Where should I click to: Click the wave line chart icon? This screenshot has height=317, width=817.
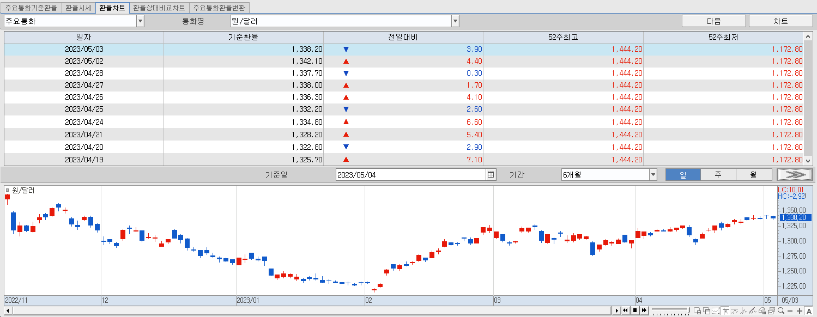click(x=743, y=311)
